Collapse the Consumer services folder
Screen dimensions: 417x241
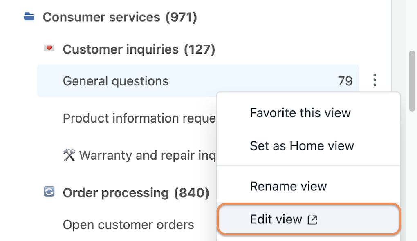tap(120, 17)
